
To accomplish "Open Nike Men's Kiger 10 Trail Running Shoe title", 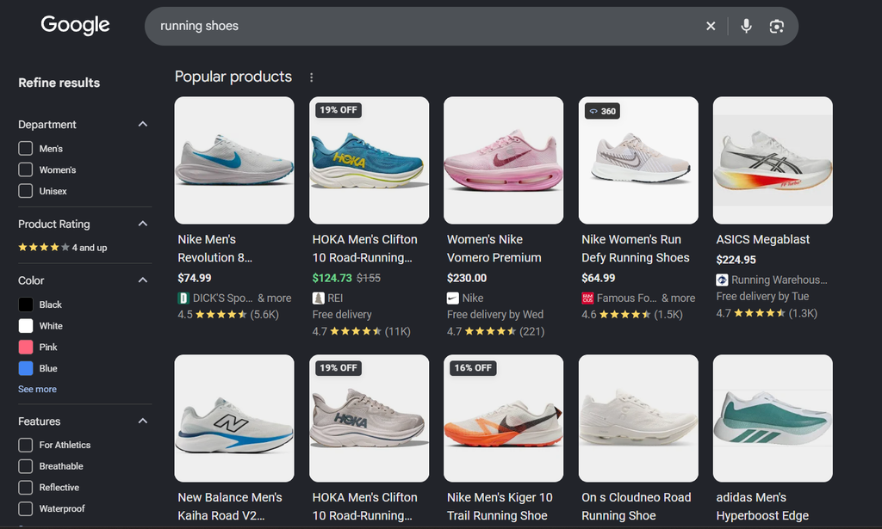I will [x=500, y=507].
